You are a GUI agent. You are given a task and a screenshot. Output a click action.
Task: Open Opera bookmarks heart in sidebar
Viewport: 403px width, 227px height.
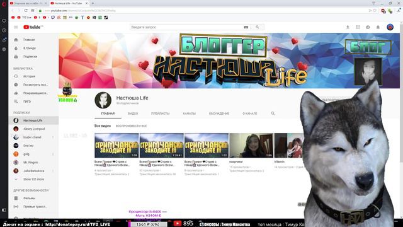4,21
